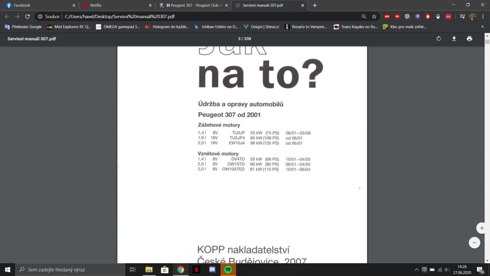The image size is (490, 276).
Task: Click the Zážehové motory heading
Action: (x=219, y=125)
